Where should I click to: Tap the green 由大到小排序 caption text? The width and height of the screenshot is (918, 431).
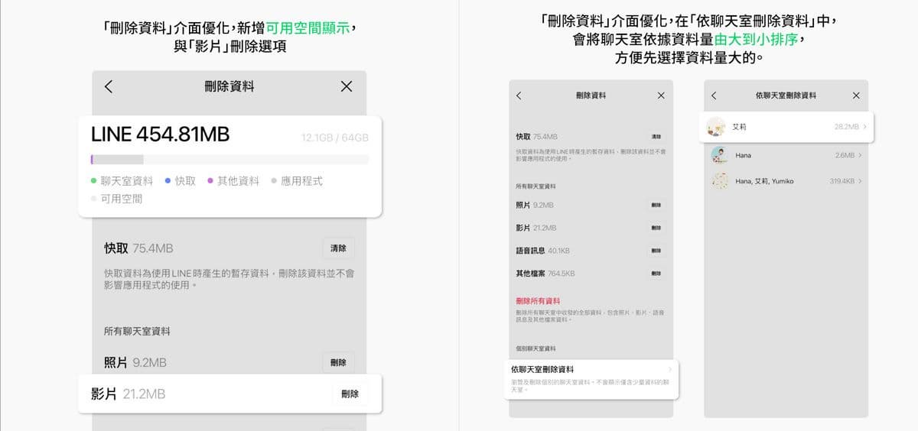click(758, 39)
